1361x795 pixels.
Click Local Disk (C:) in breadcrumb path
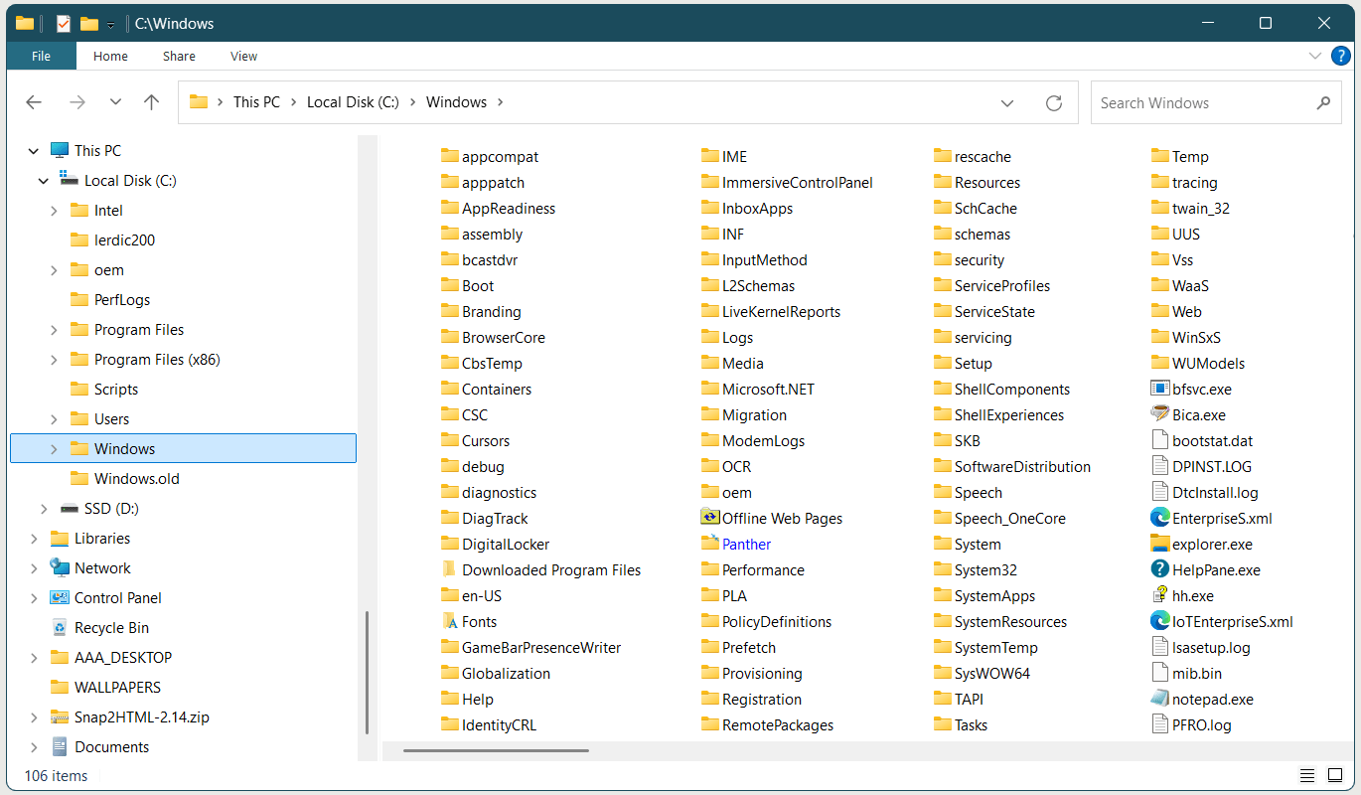click(x=353, y=102)
